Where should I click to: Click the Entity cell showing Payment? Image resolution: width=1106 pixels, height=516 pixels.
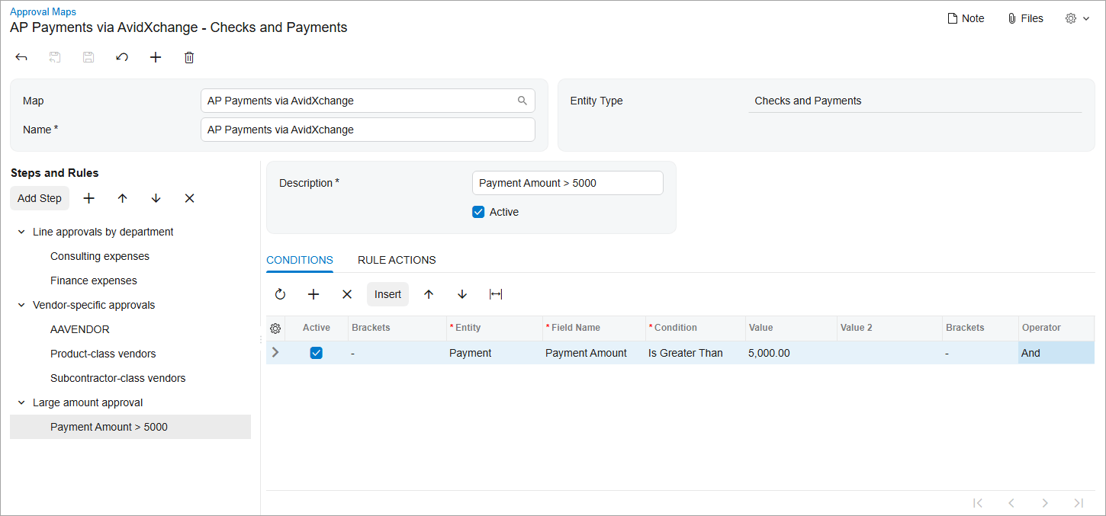pyautogui.click(x=494, y=353)
